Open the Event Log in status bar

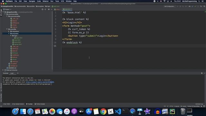(x=199, y=104)
